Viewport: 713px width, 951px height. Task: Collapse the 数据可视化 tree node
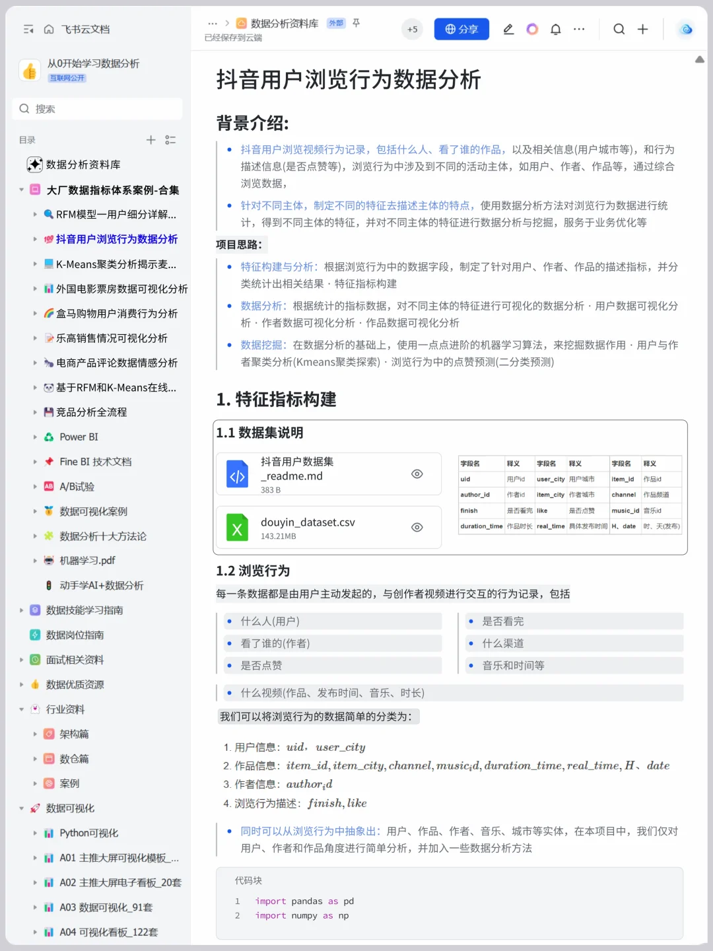click(x=21, y=808)
